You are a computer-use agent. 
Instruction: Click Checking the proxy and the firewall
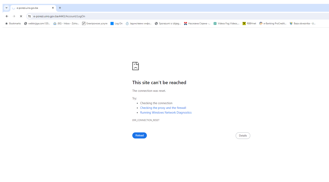tap(163, 108)
